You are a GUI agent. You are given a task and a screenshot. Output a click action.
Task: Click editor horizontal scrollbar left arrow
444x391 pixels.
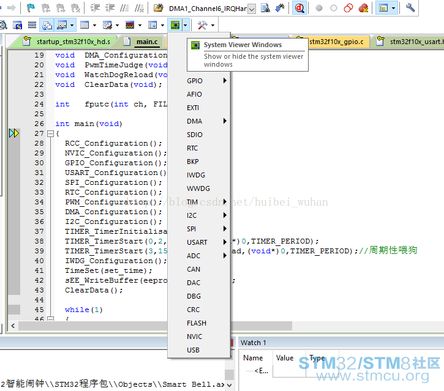(x=13, y=326)
